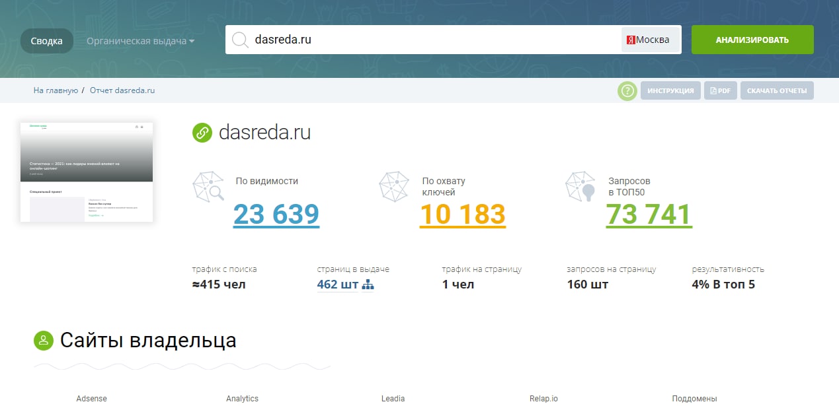Click the Leadia column label

(393, 399)
